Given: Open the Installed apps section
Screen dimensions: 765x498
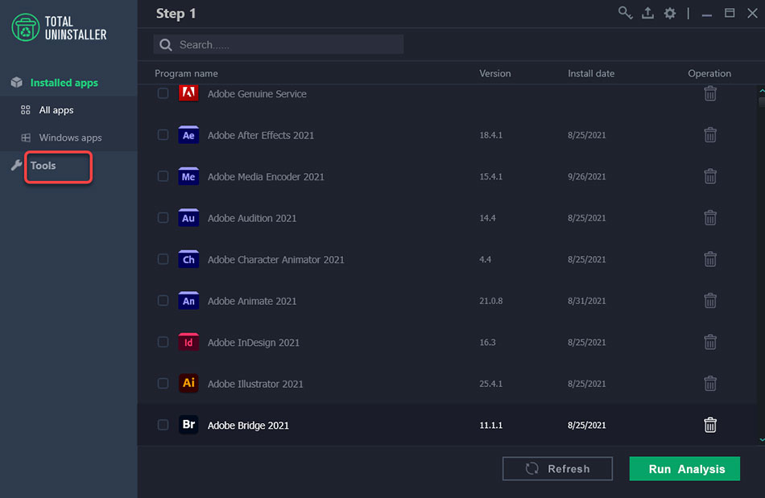Looking at the screenshot, I should [64, 82].
